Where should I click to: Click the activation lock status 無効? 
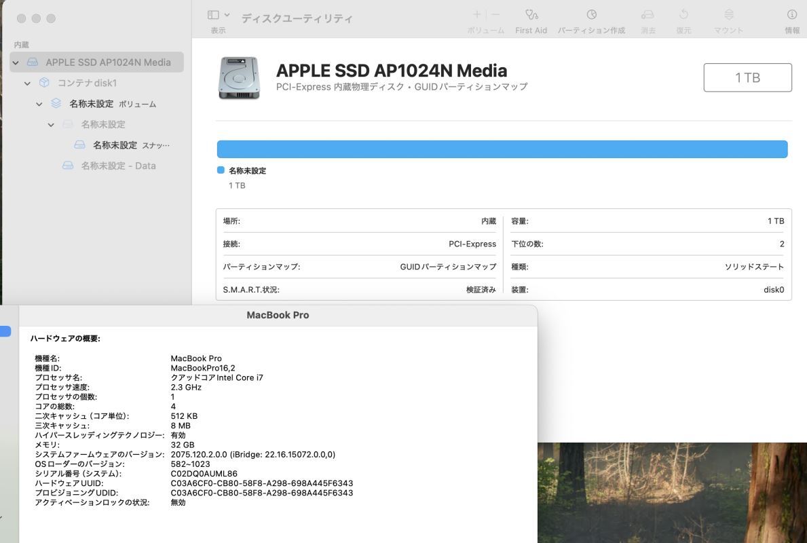[178, 502]
